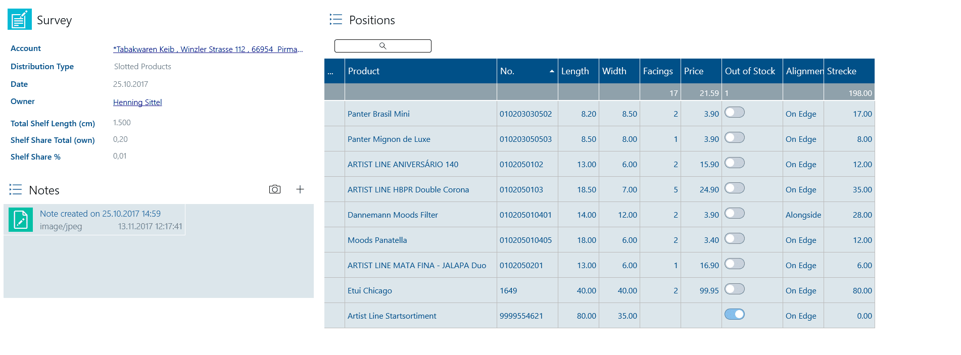Click product number 0102050102
961x355 pixels.
(521, 164)
